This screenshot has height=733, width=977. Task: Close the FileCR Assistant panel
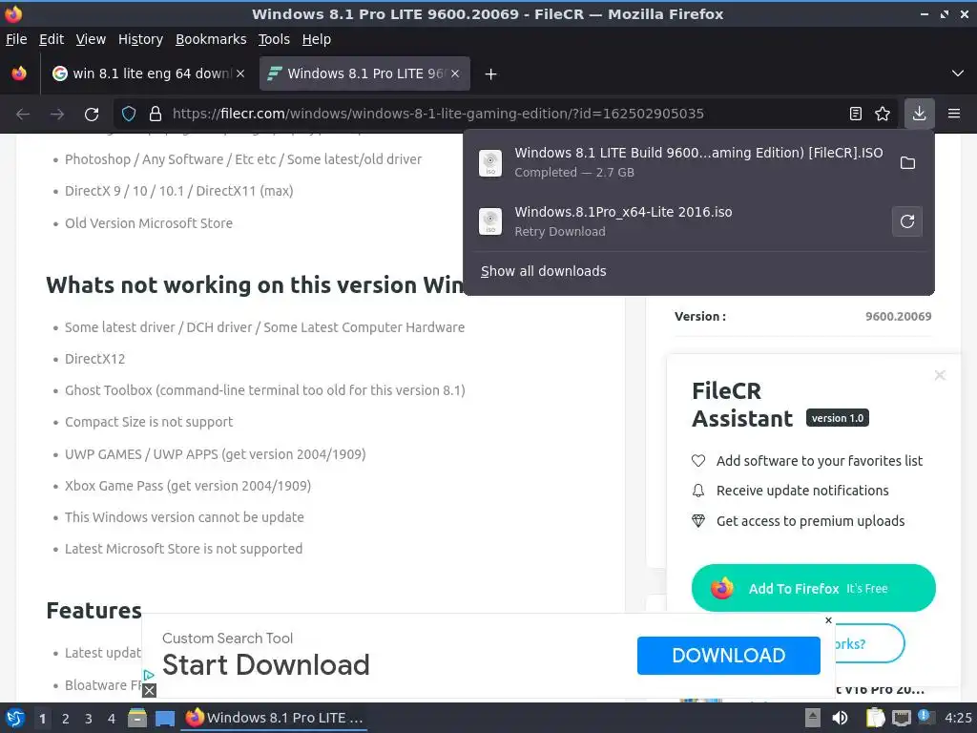tap(940, 375)
